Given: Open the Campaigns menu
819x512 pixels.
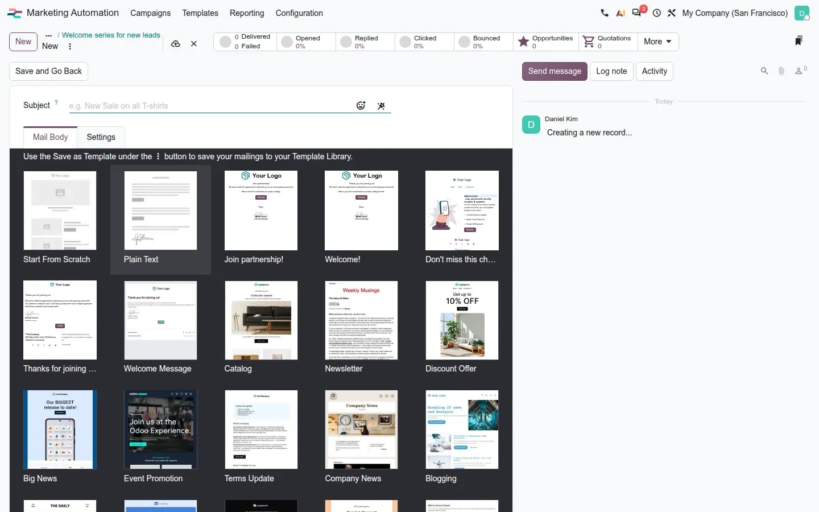Looking at the screenshot, I should click(x=150, y=13).
